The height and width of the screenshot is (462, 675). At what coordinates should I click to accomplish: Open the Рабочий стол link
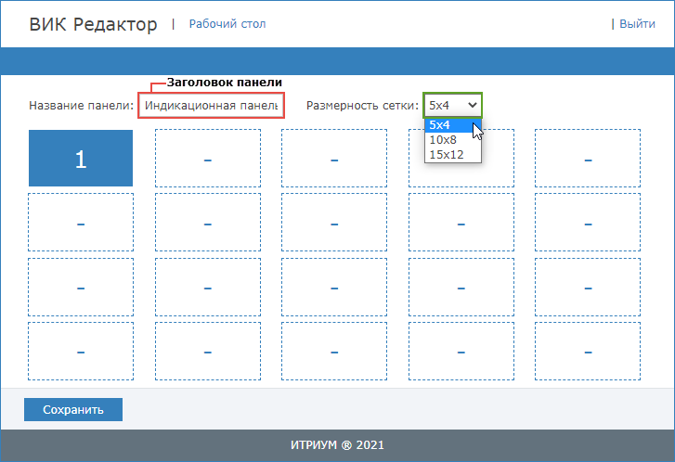tap(227, 23)
